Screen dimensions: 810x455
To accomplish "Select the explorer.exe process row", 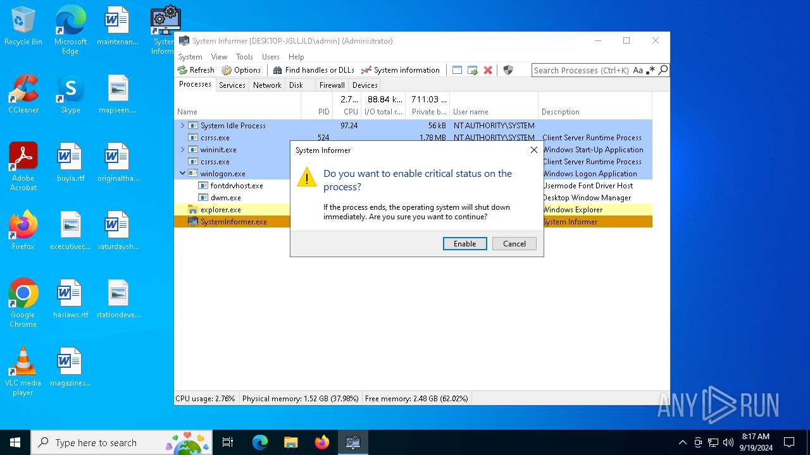I will [x=220, y=210].
